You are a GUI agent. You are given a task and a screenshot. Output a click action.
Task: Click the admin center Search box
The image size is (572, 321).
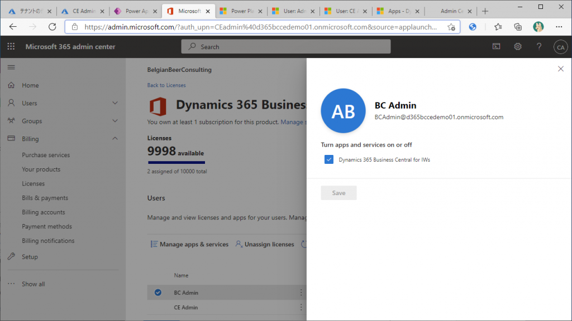coord(285,47)
